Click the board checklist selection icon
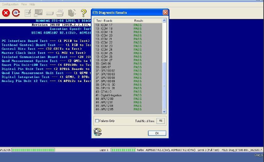The width and height of the screenshot is (264, 162). 38,13
